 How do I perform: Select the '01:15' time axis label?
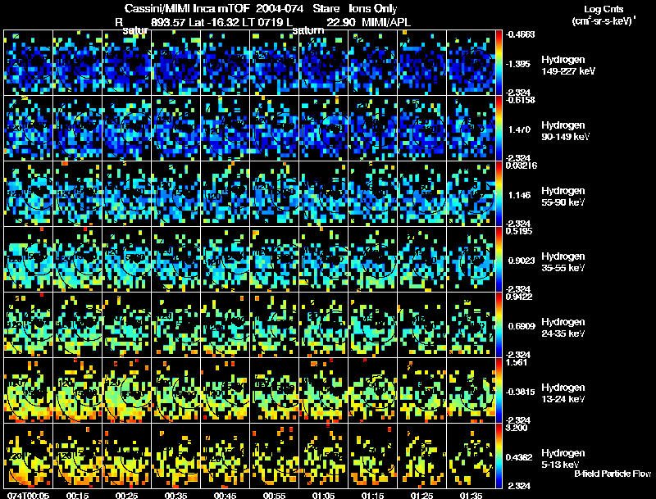373,496
